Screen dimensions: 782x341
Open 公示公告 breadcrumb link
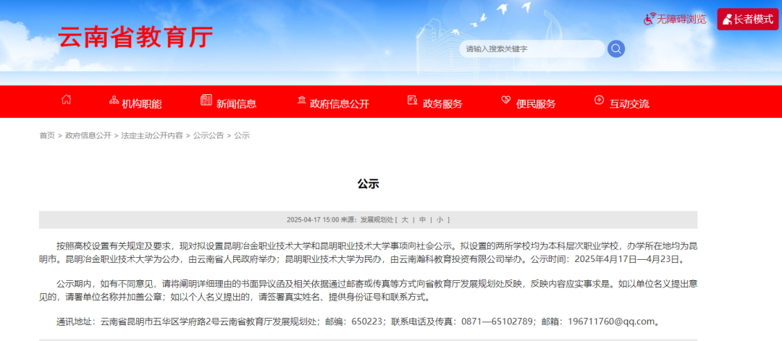pyautogui.click(x=209, y=135)
